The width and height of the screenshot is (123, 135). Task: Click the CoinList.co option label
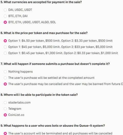16,115
